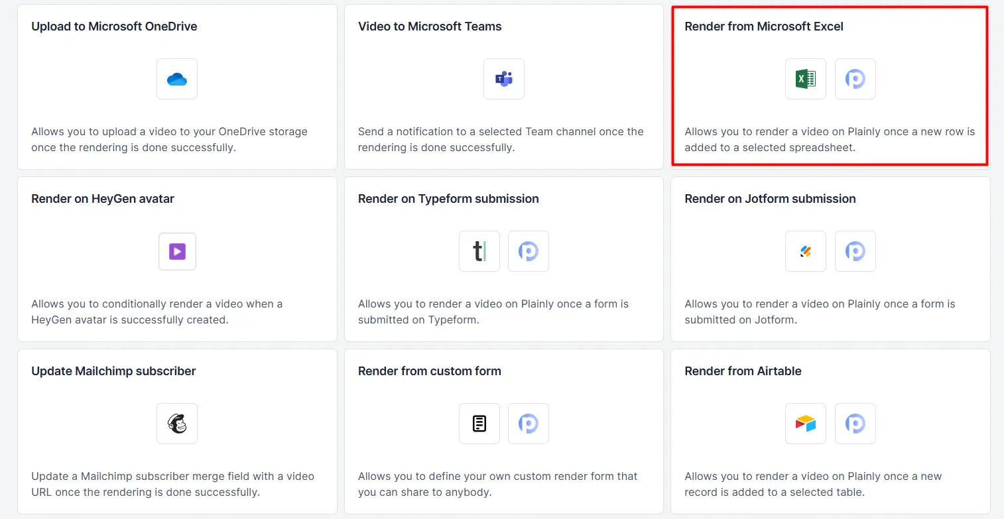Click the Airtable icon
1004x519 pixels.
[x=806, y=424]
